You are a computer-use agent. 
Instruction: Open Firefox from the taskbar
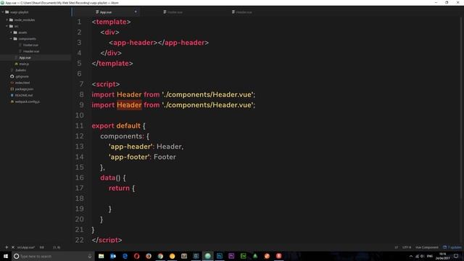click(x=149, y=256)
